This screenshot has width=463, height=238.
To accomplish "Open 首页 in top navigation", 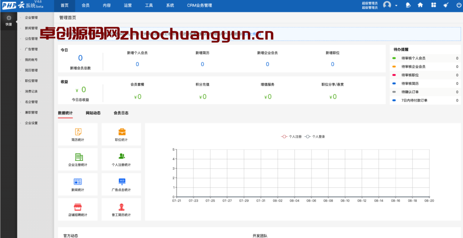I will coord(65,5).
